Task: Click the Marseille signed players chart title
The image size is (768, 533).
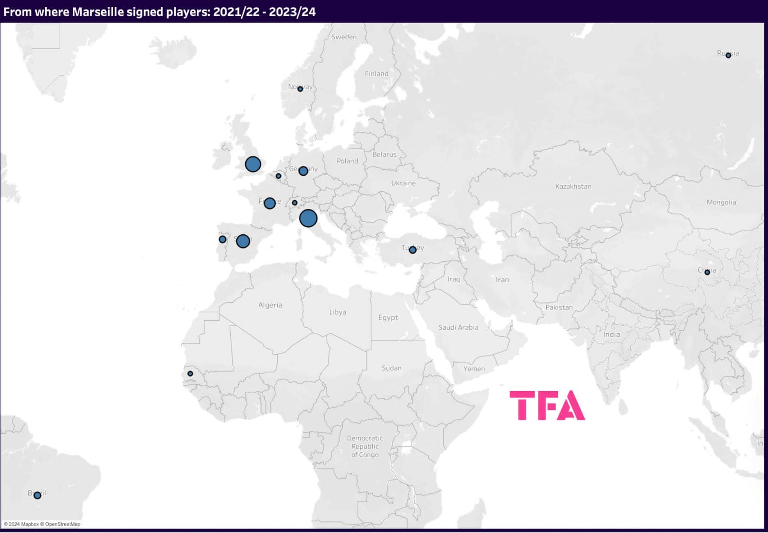Action: tap(159, 12)
